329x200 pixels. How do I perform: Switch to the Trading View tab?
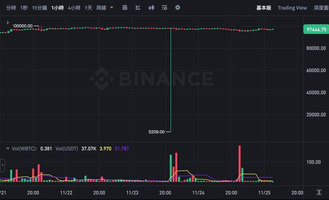coord(292,8)
